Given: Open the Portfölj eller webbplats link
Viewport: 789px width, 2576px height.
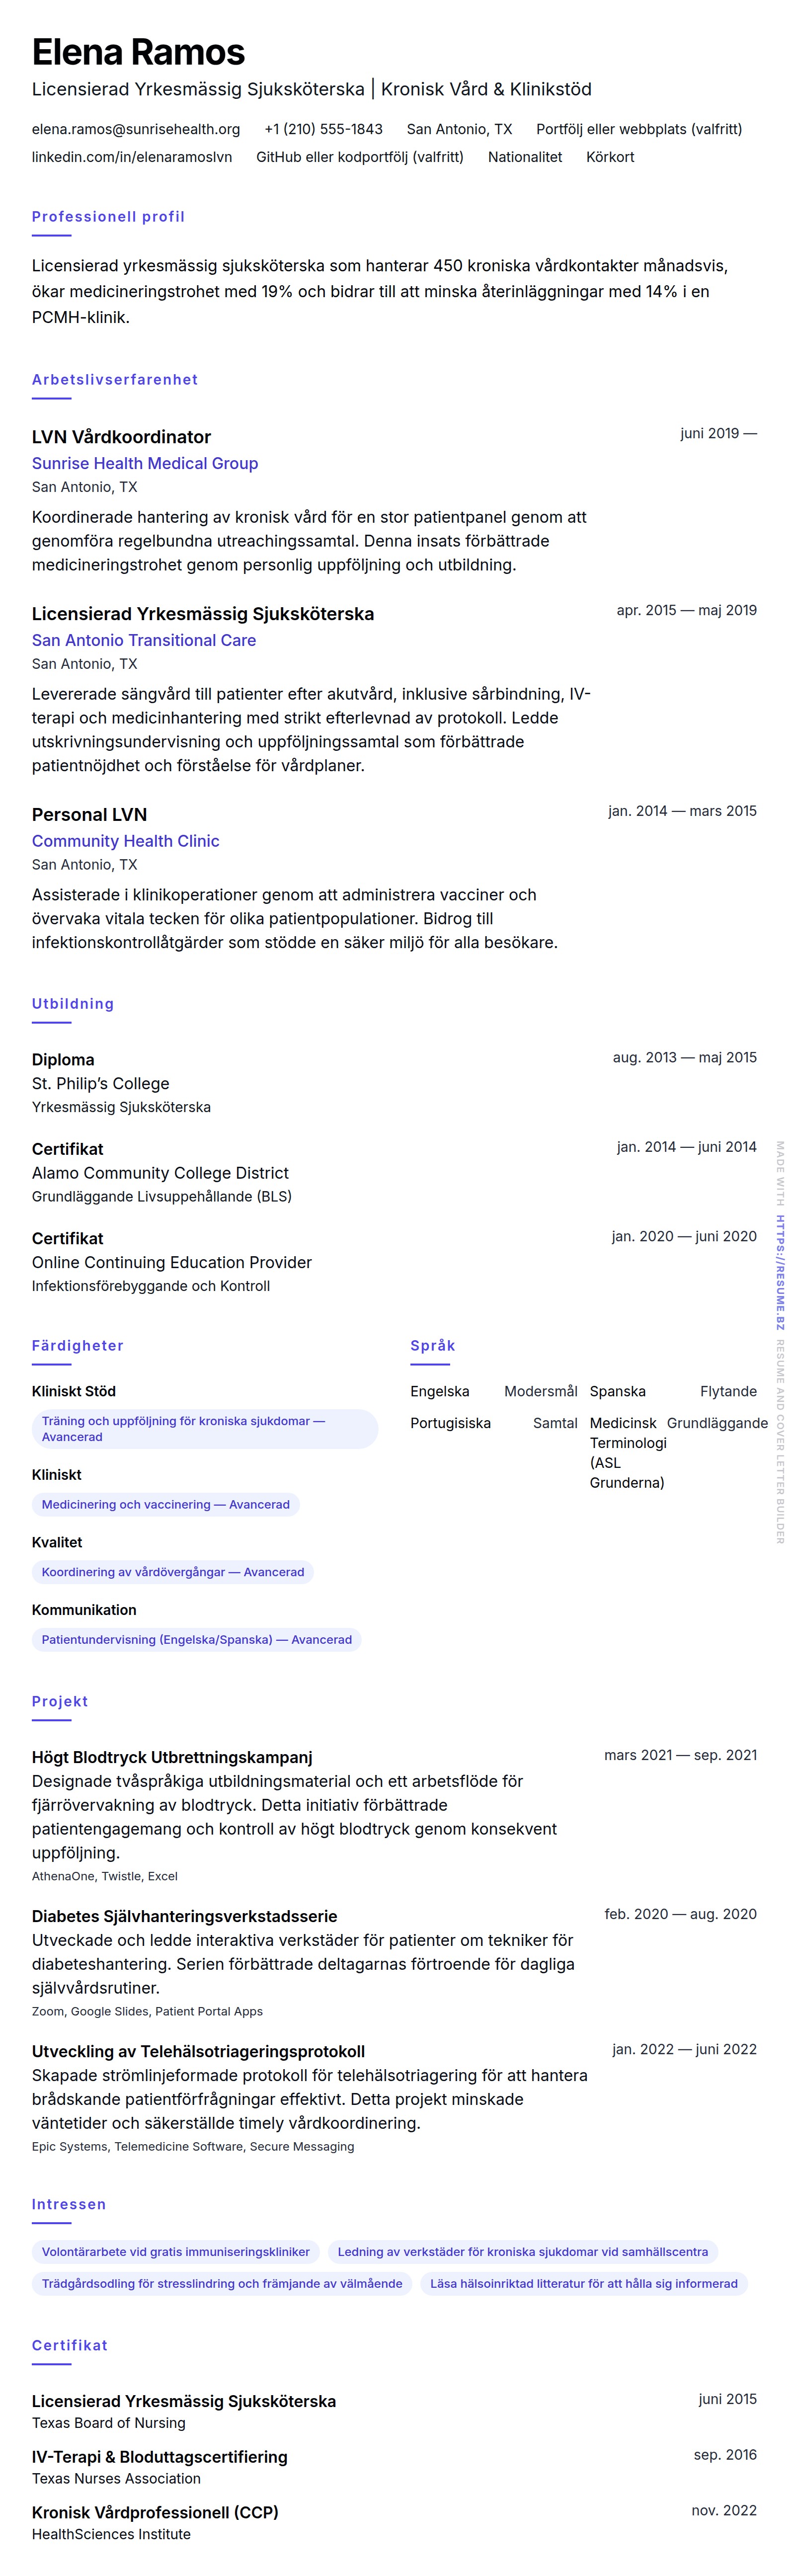Looking at the screenshot, I should click(x=638, y=129).
